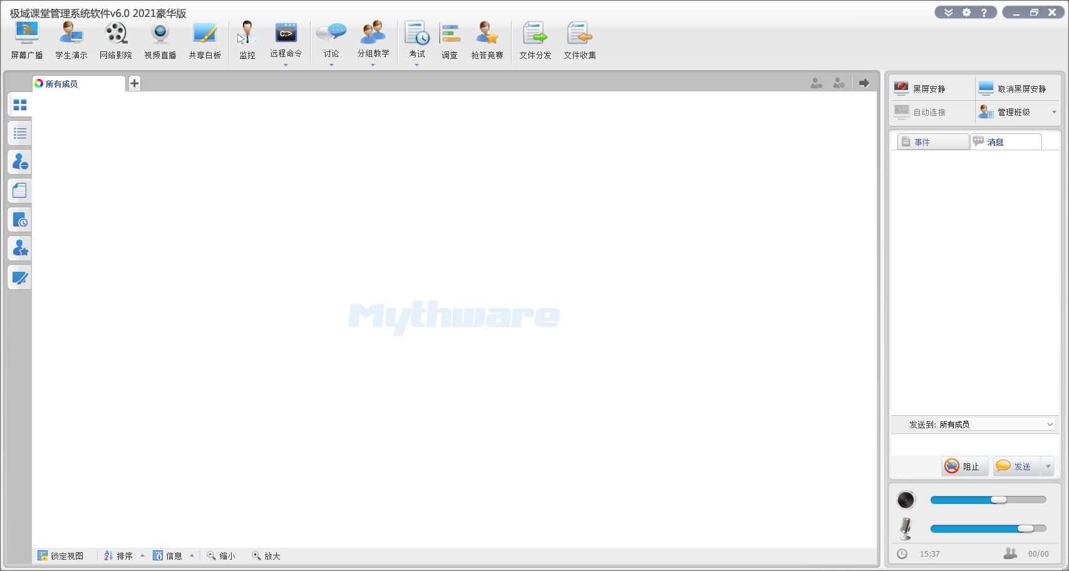
Task: Start 抢答竞赛 quiz contest
Action: [x=487, y=41]
